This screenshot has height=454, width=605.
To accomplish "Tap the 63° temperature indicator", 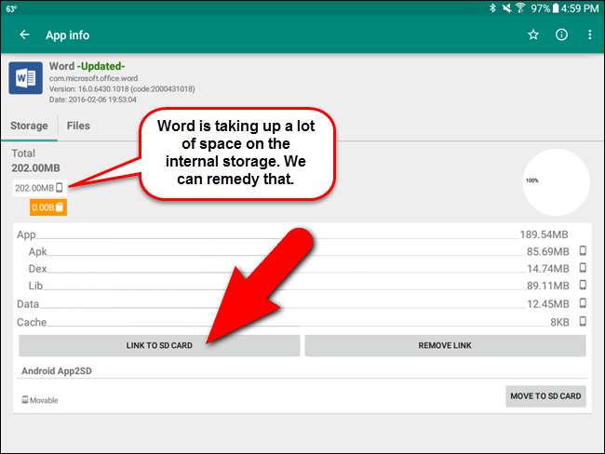I will [11, 8].
